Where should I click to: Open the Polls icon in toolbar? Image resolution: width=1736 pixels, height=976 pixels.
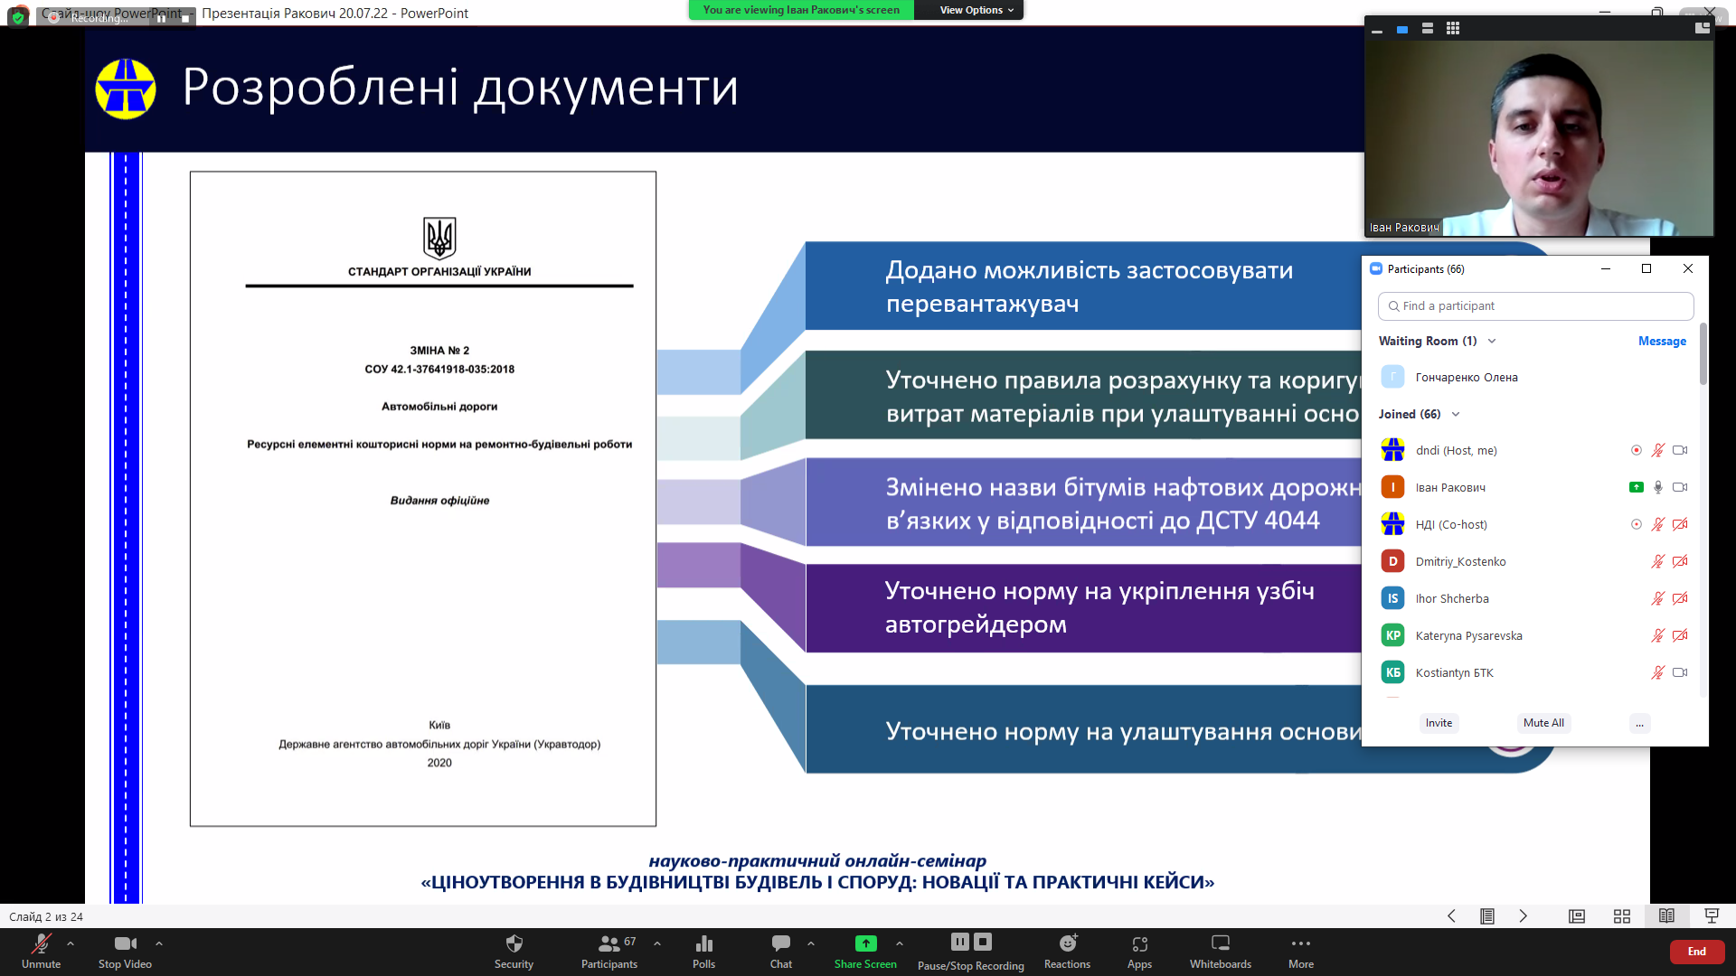pos(703,943)
